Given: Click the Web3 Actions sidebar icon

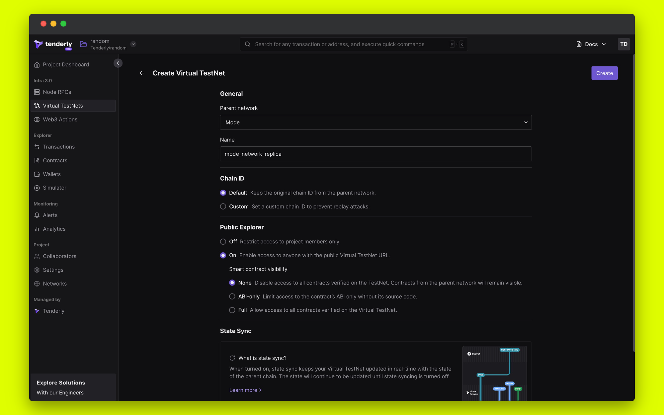Looking at the screenshot, I should (x=37, y=120).
